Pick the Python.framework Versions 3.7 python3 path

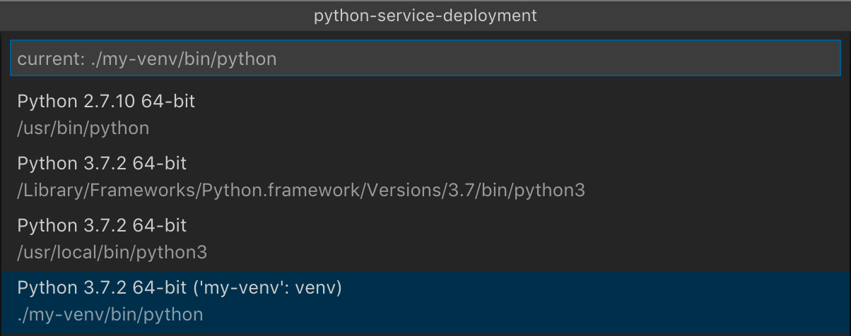coord(301,191)
